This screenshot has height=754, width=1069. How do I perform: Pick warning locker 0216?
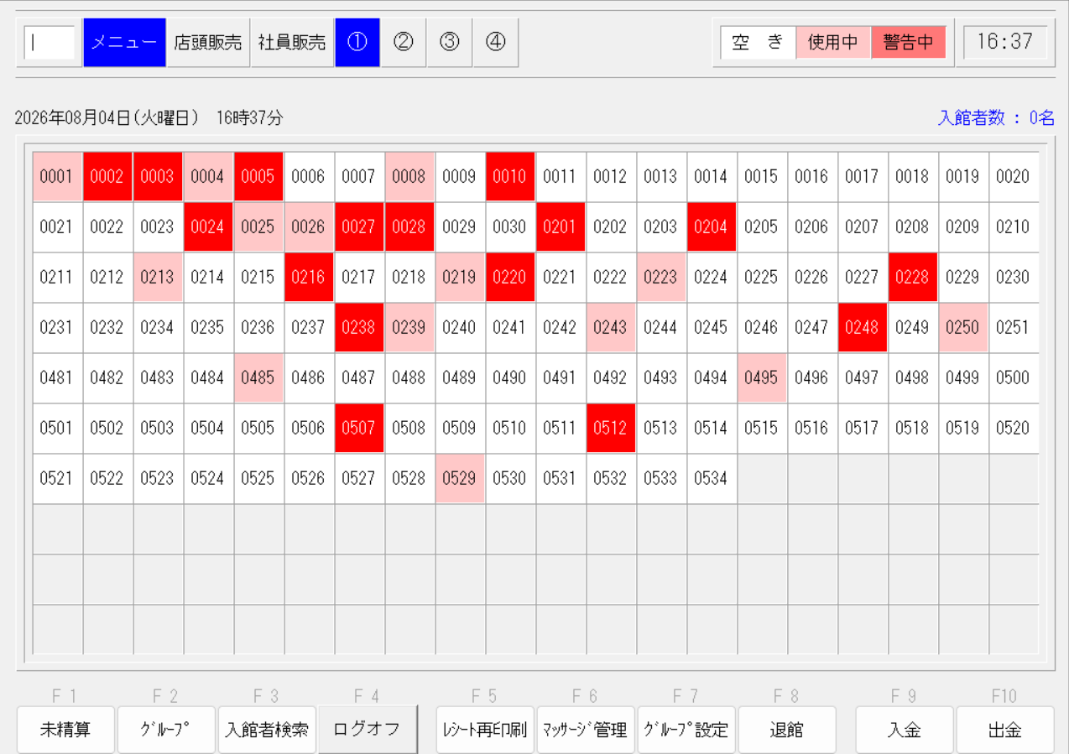(x=309, y=278)
